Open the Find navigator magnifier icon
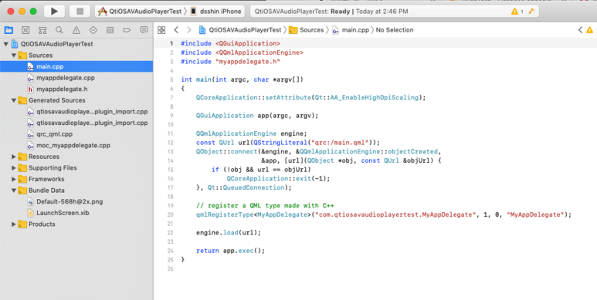The width and height of the screenshot is (597, 300). pos(59,30)
